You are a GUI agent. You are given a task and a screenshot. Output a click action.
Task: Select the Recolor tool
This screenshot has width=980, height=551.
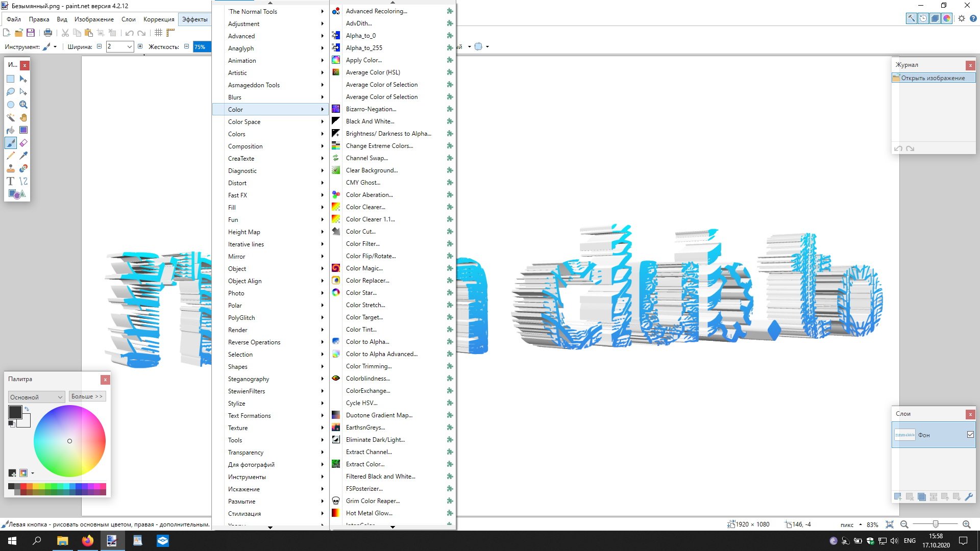(23, 168)
